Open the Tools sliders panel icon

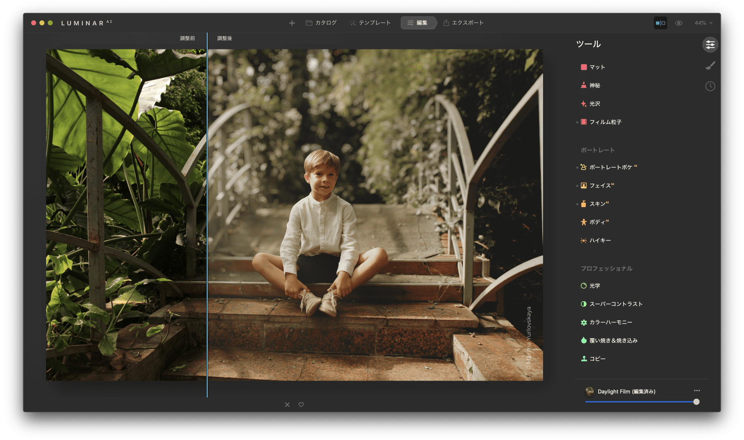pos(710,45)
